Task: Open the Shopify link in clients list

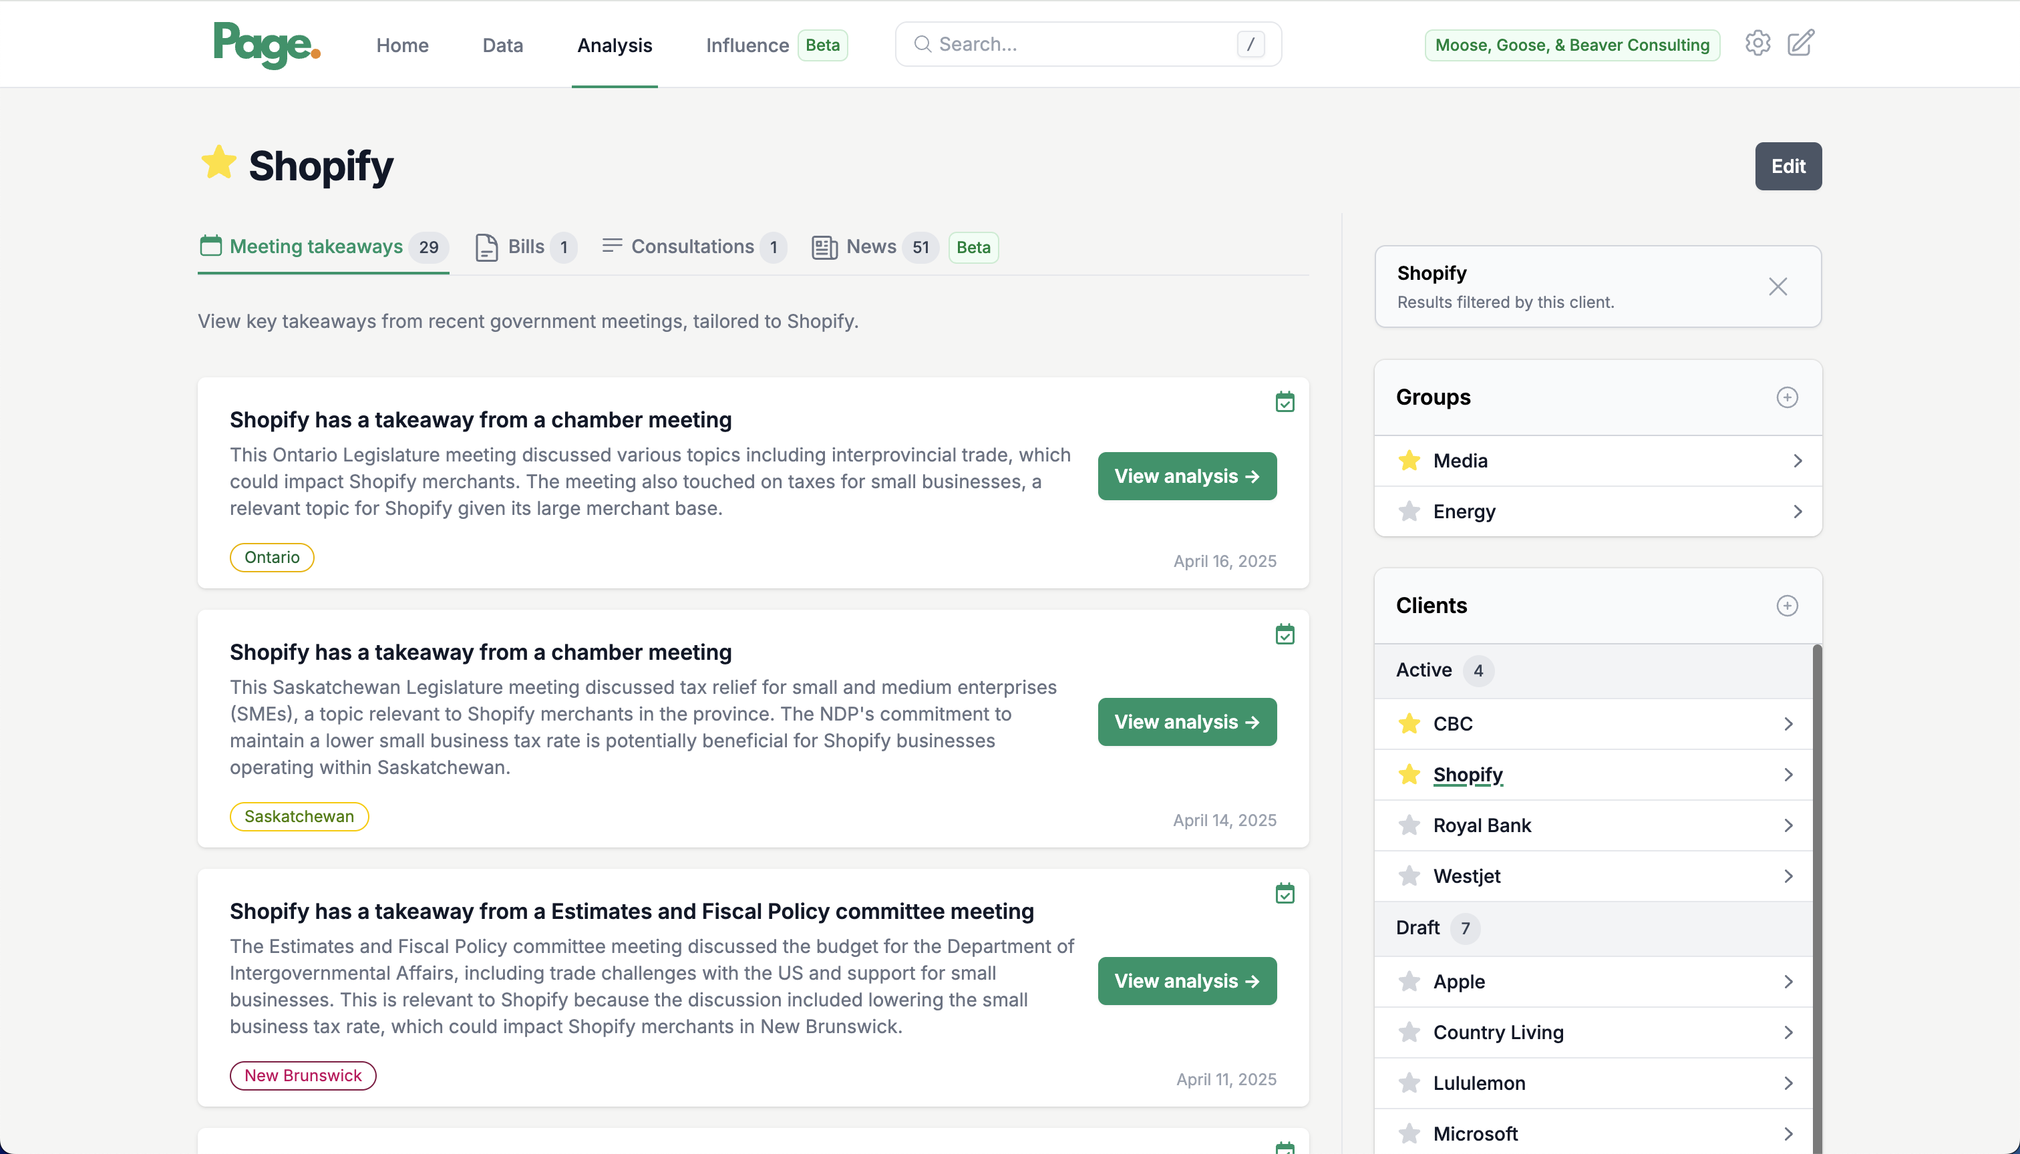Action: 1468,775
